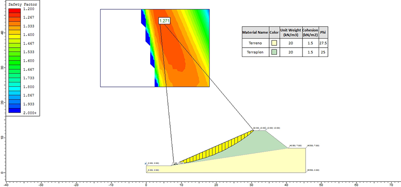This screenshot has height=187, width=401.
Task: Click the red 1.200 legend color band
Action: pos(14,11)
